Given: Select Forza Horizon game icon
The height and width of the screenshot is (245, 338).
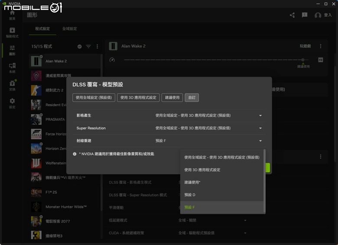Looking at the screenshot, I should click(36, 134).
